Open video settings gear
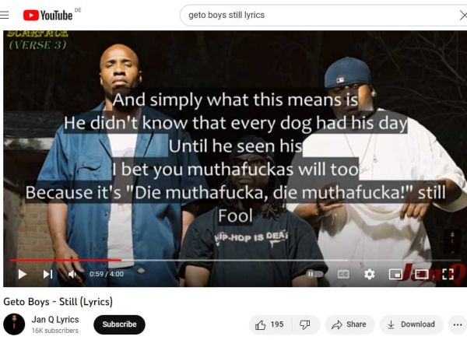 369,274
